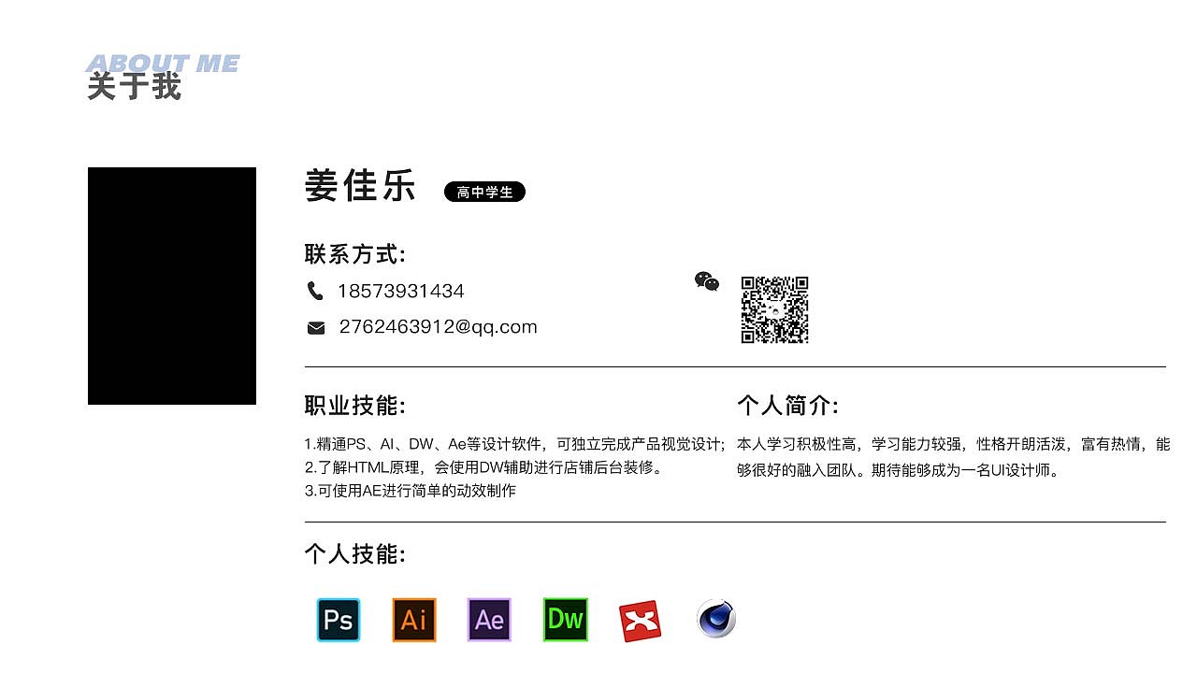Click the 个人技能: heading

coord(355,554)
